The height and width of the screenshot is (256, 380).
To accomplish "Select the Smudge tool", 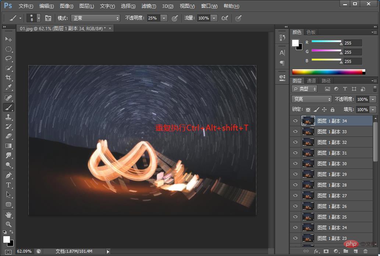I will pos(8,155).
